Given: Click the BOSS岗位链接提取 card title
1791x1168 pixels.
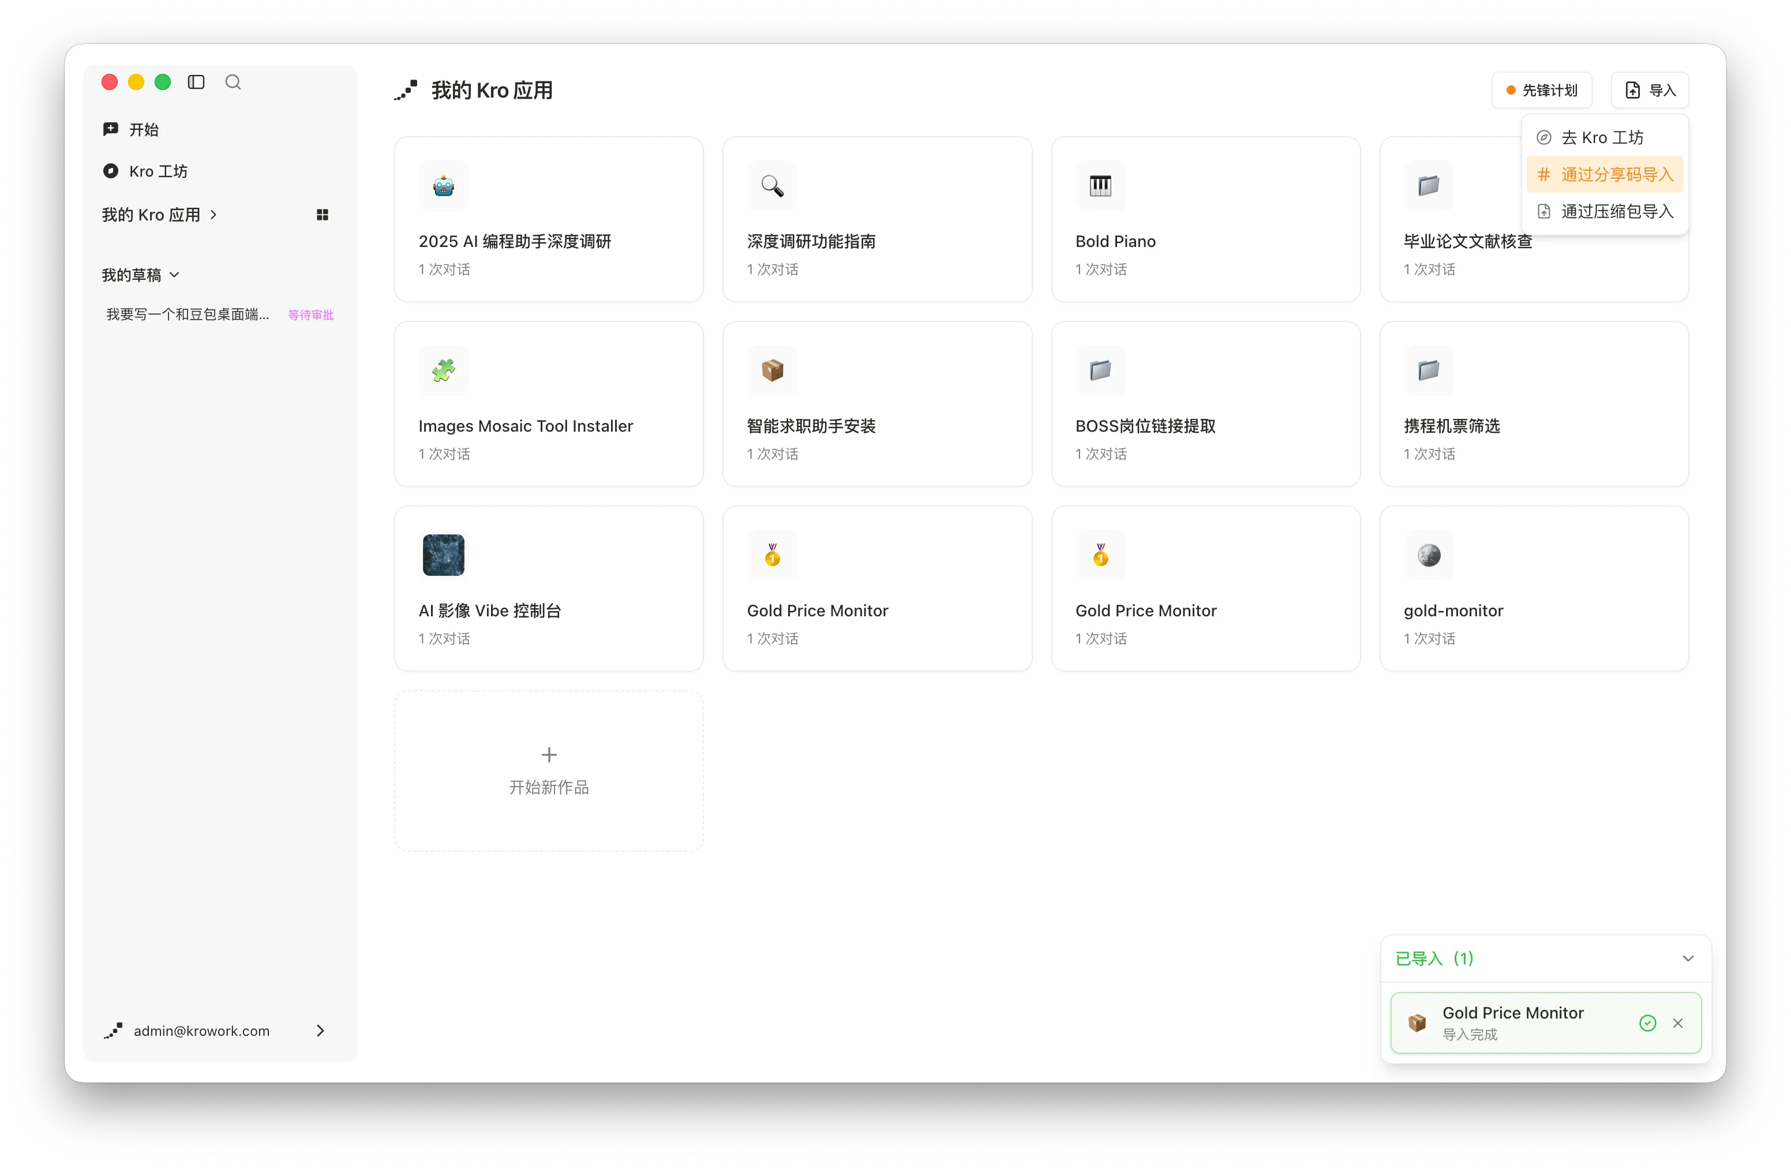Looking at the screenshot, I should [1145, 426].
